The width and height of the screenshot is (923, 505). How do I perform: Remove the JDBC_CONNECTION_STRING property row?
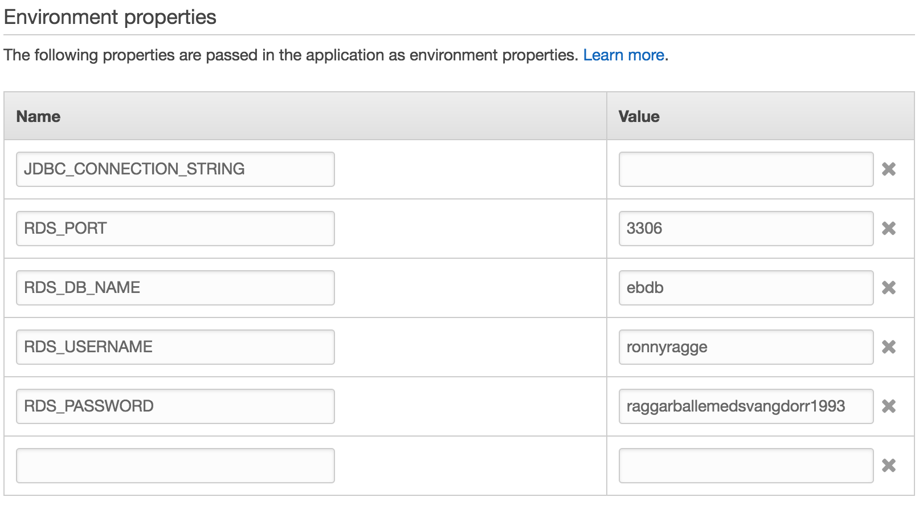click(x=889, y=169)
